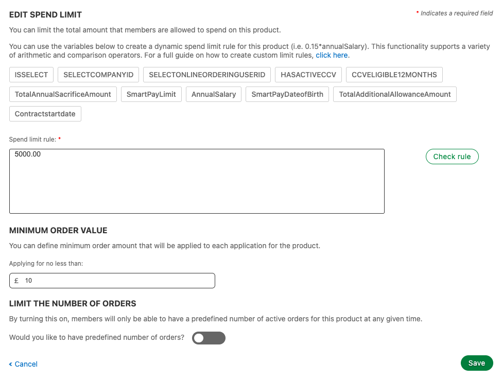Screen dimensions: 502x380
Task: Open the custom limit rules guide
Action: click(332, 55)
